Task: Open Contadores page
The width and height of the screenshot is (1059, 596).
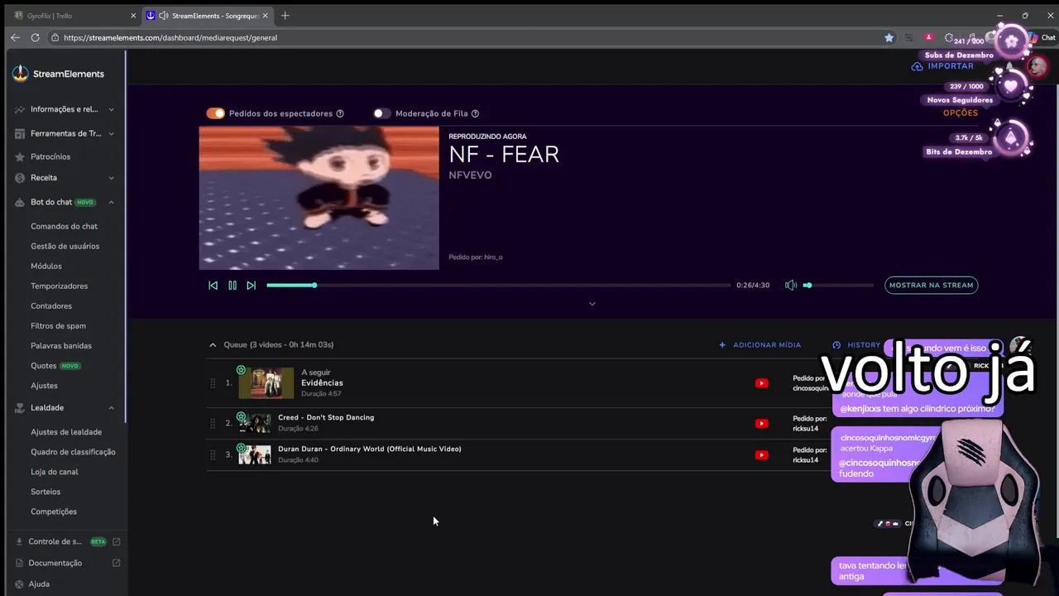Action: point(51,305)
